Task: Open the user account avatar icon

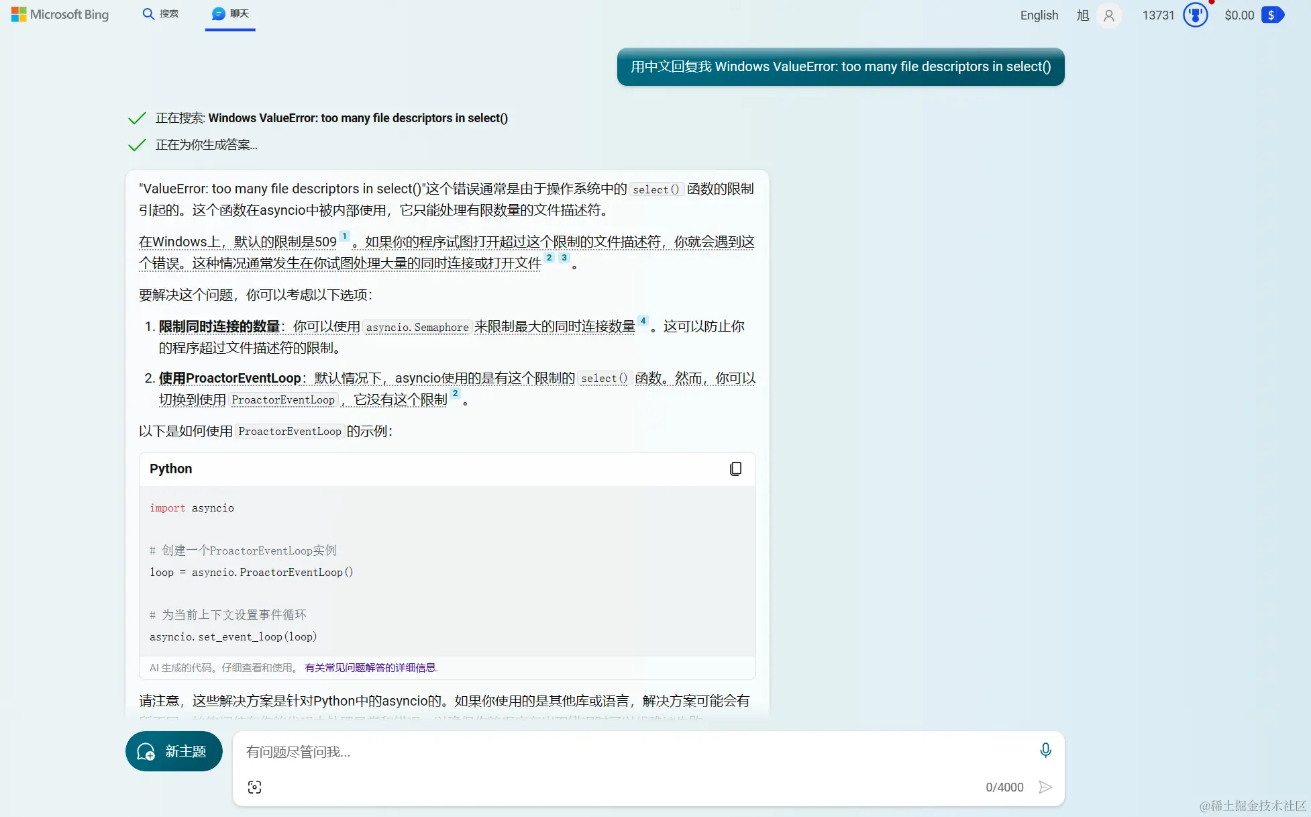Action: point(1108,15)
